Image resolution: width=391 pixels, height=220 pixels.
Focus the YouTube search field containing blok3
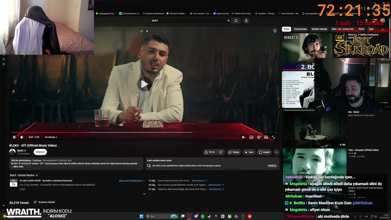[x=188, y=20]
